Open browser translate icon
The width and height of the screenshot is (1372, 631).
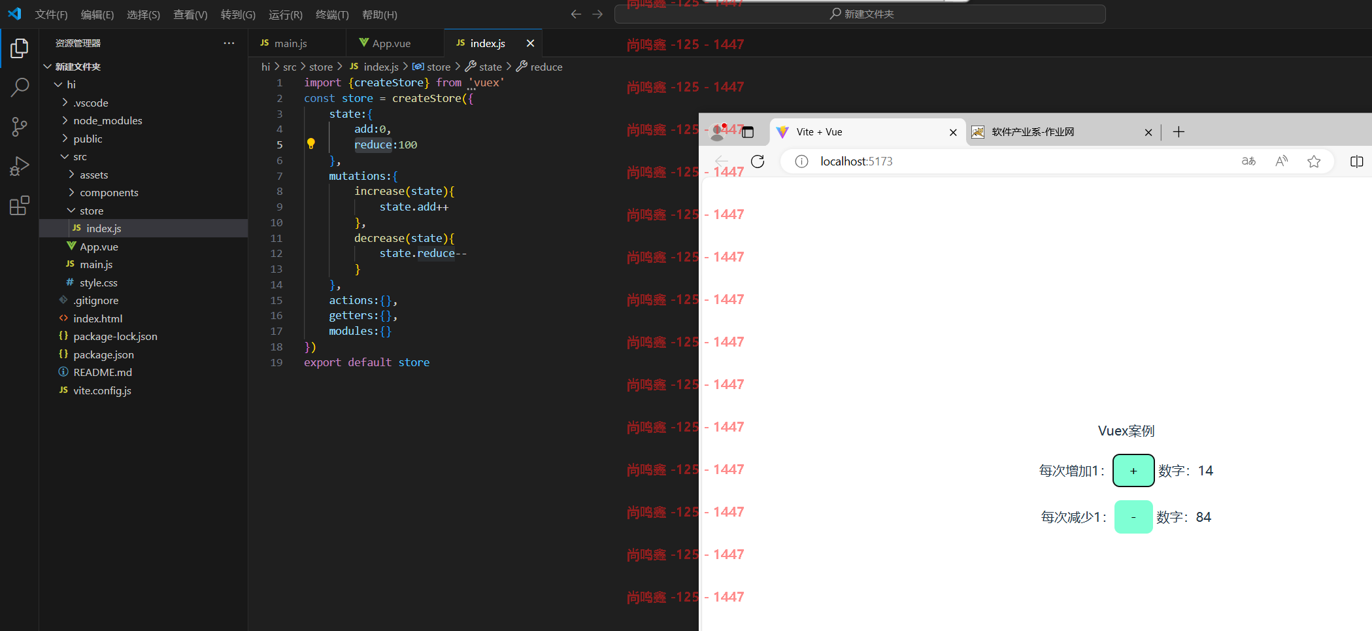pos(1248,162)
